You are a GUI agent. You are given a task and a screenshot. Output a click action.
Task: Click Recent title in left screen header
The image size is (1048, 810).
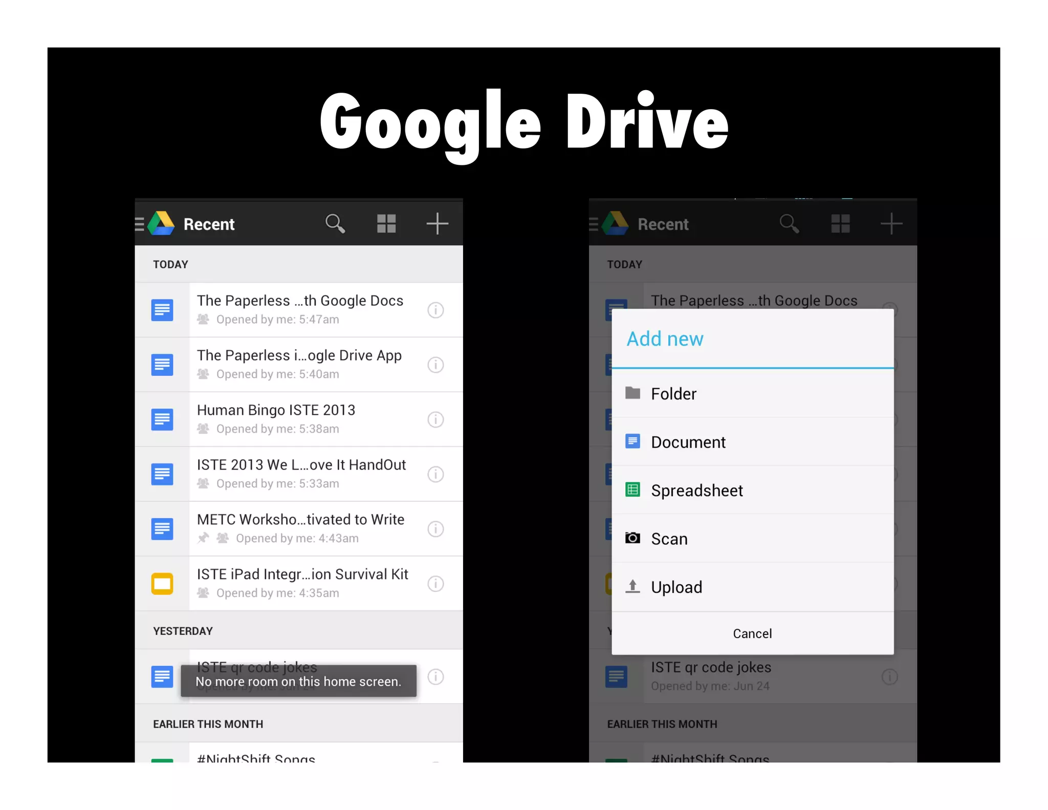(209, 224)
